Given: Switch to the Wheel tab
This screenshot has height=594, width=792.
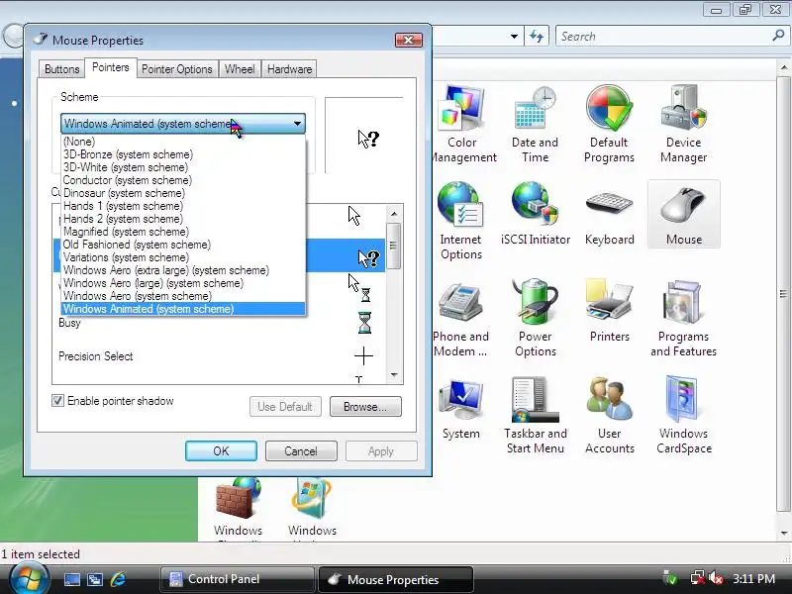Looking at the screenshot, I should coord(240,69).
